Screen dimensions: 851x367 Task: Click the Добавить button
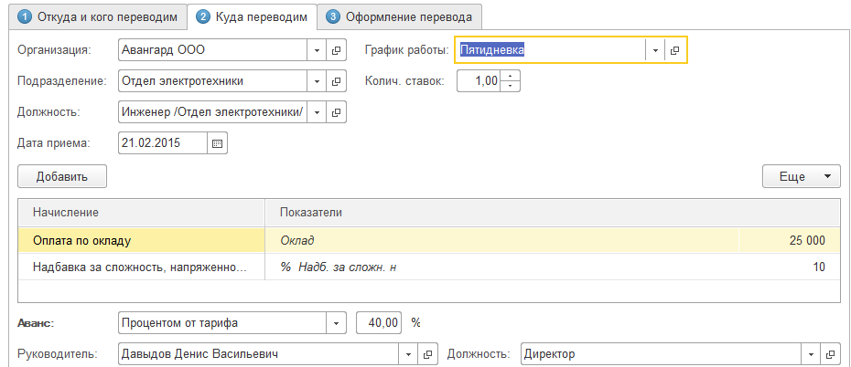62,176
